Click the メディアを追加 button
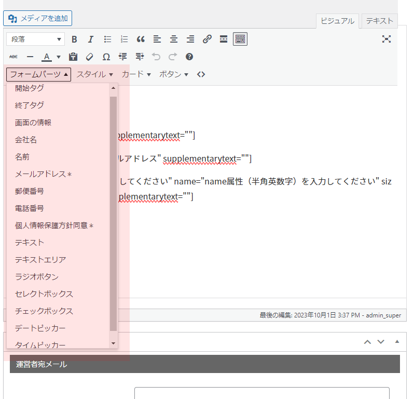 [x=37, y=18]
